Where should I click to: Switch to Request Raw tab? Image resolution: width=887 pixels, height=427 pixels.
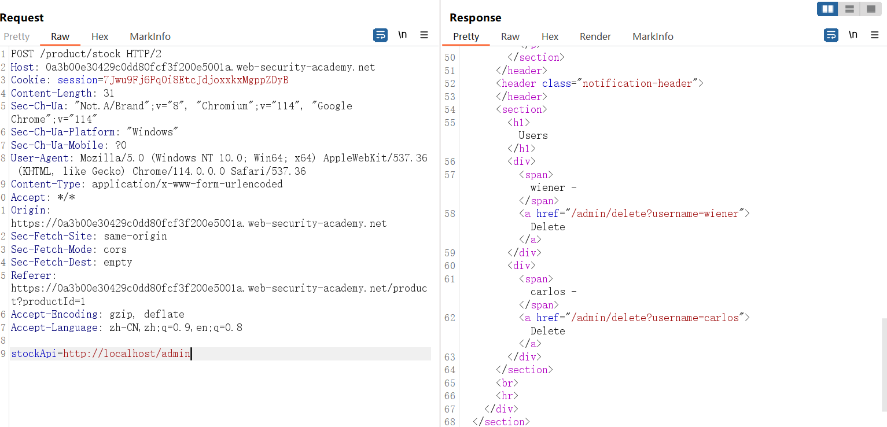click(60, 36)
